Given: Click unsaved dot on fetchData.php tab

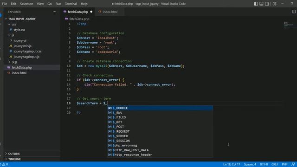Looking at the screenshot, I should [91, 12].
